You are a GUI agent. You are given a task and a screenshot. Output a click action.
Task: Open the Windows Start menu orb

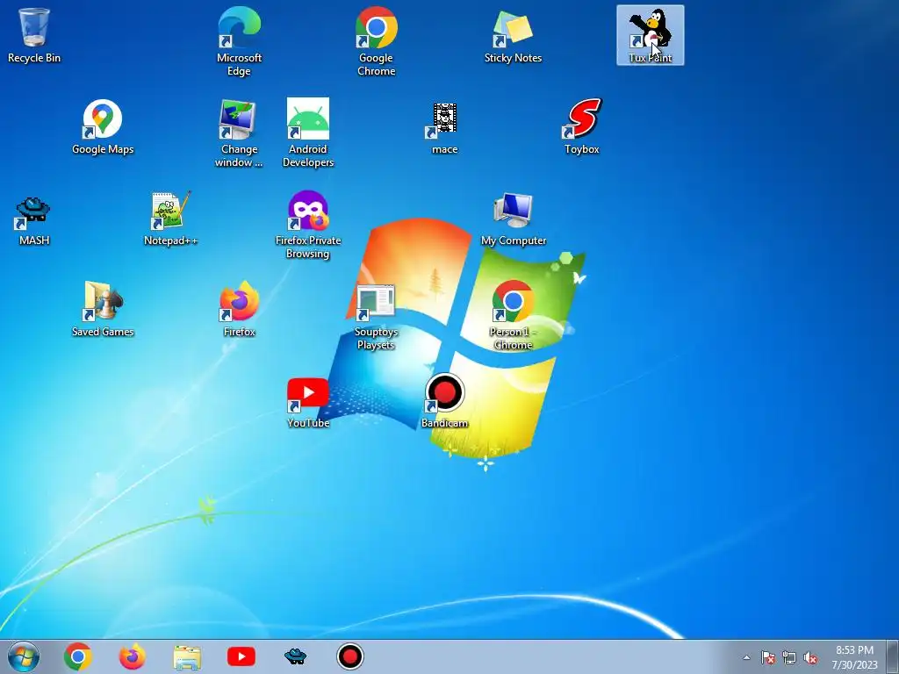coord(24,656)
